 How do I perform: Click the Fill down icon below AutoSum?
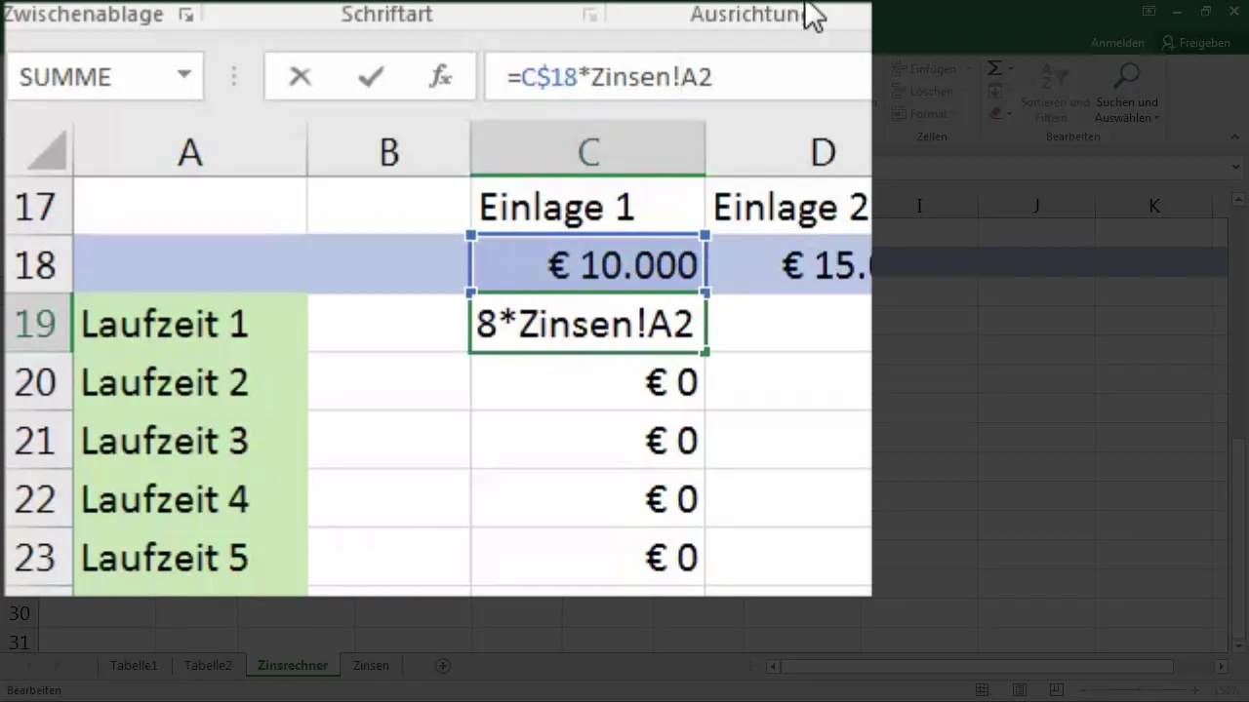coord(994,92)
